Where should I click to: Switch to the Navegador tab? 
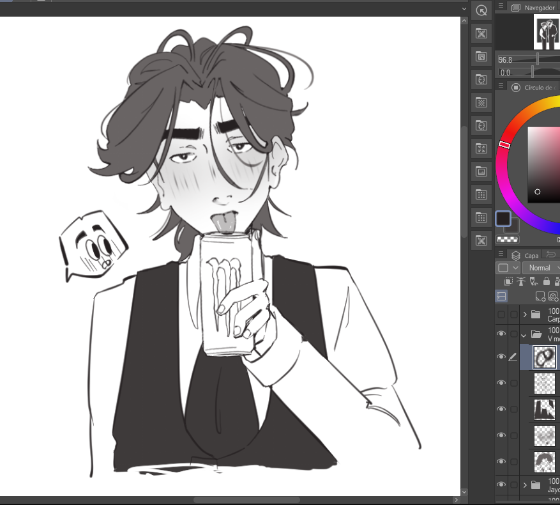click(x=534, y=8)
